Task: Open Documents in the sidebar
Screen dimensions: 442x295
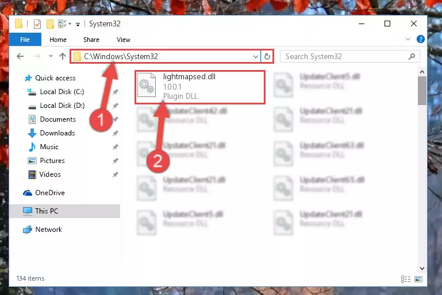Action: 58,119
